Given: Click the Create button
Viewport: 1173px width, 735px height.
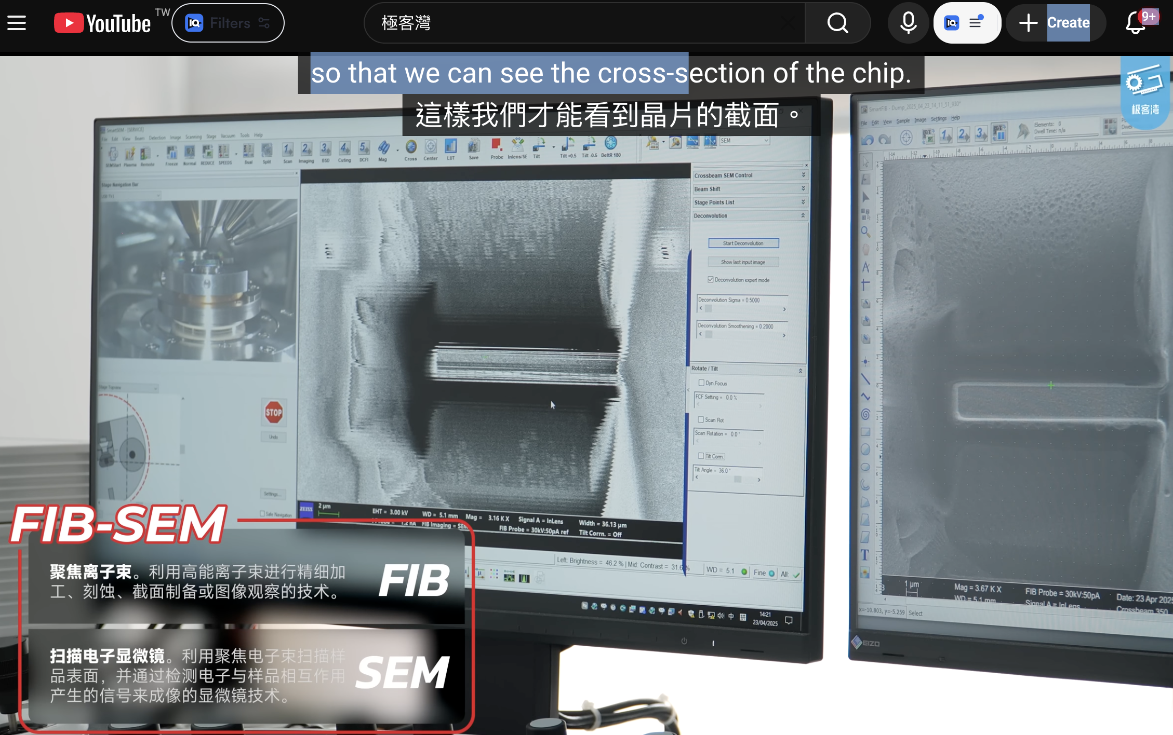Looking at the screenshot, I should coord(1056,23).
